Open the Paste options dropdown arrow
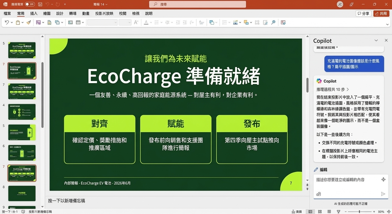Screen dimensions: 392x214 (x=23, y=23)
